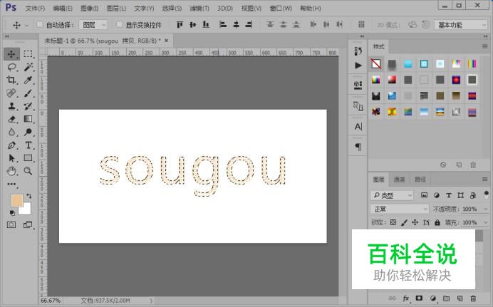This screenshot has height=307, width=493.
Task: Toggle lock transparent pixels
Action: pos(393,222)
